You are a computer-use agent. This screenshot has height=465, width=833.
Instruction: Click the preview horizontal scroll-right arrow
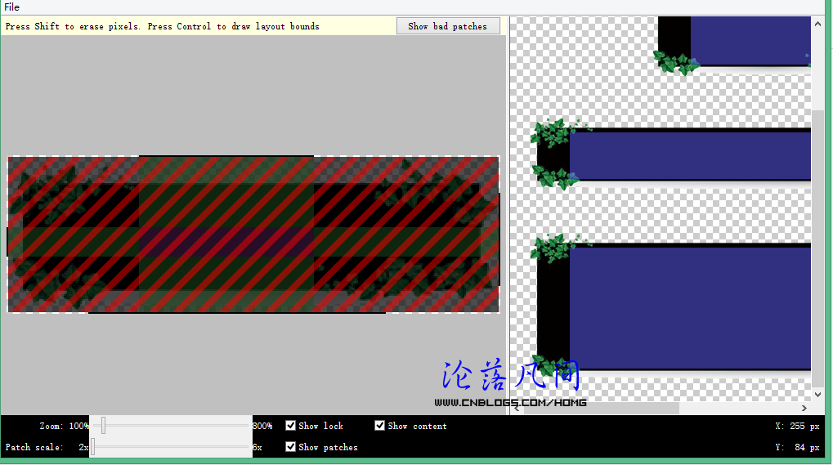click(804, 408)
